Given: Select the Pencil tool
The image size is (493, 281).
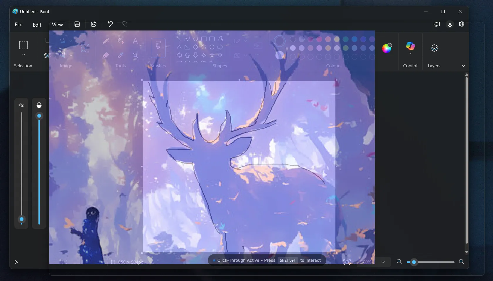Looking at the screenshot, I should [106, 41].
